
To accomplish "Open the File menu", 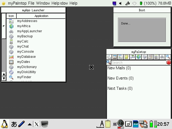I will point(31,3).
